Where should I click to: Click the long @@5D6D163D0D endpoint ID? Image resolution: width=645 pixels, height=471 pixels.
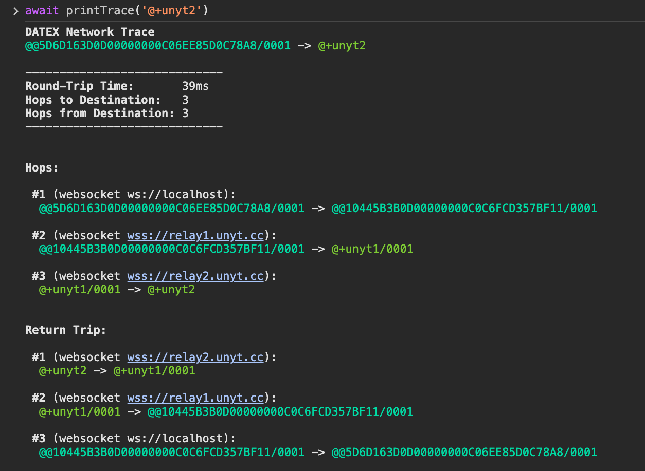157,45
